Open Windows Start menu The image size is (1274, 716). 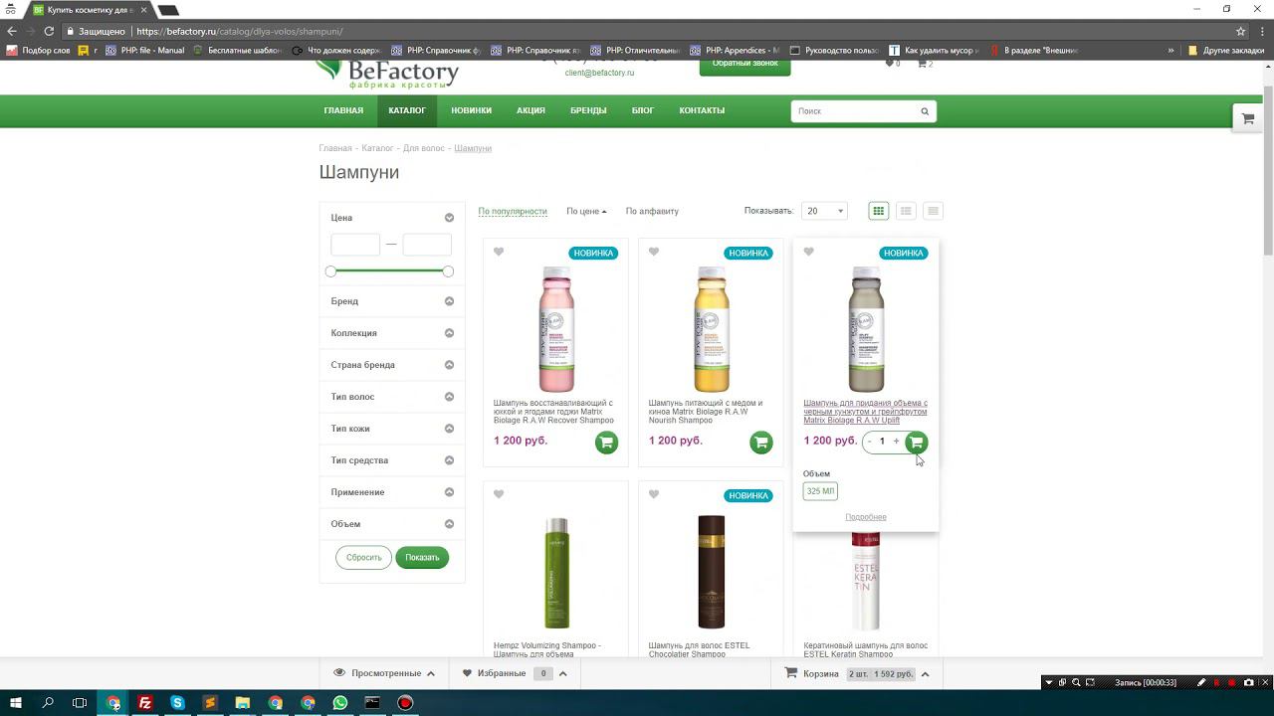[x=16, y=703]
